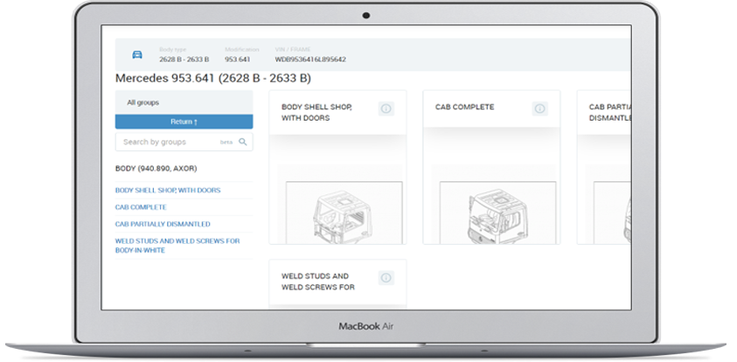Select the All groups item
The height and width of the screenshot is (362, 737).
[x=143, y=102]
